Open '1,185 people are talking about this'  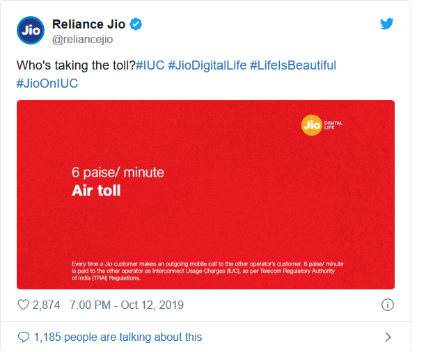(118, 337)
